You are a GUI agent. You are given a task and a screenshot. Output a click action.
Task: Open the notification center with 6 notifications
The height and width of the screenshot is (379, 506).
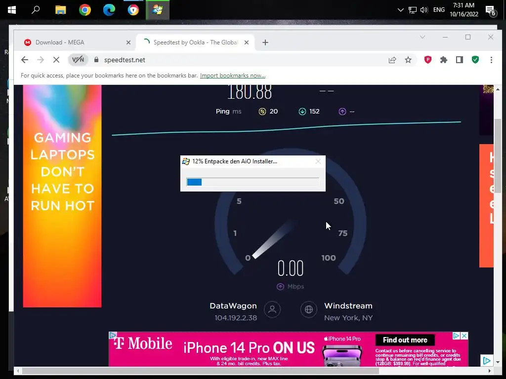pyautogui.click(x=491, y=11)
